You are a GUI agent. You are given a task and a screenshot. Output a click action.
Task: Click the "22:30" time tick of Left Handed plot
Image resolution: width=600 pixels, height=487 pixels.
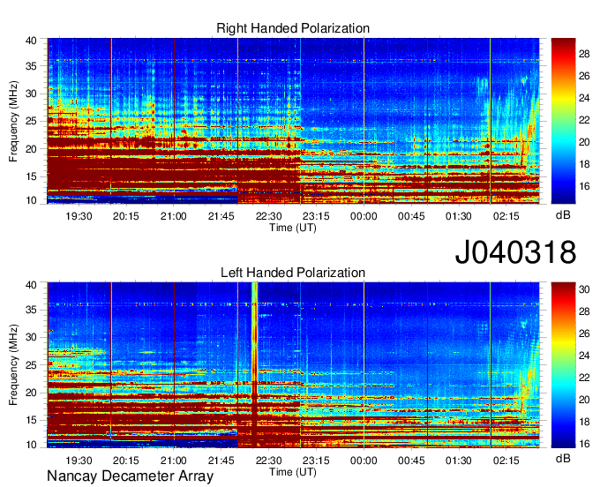(x=268, y=461)
